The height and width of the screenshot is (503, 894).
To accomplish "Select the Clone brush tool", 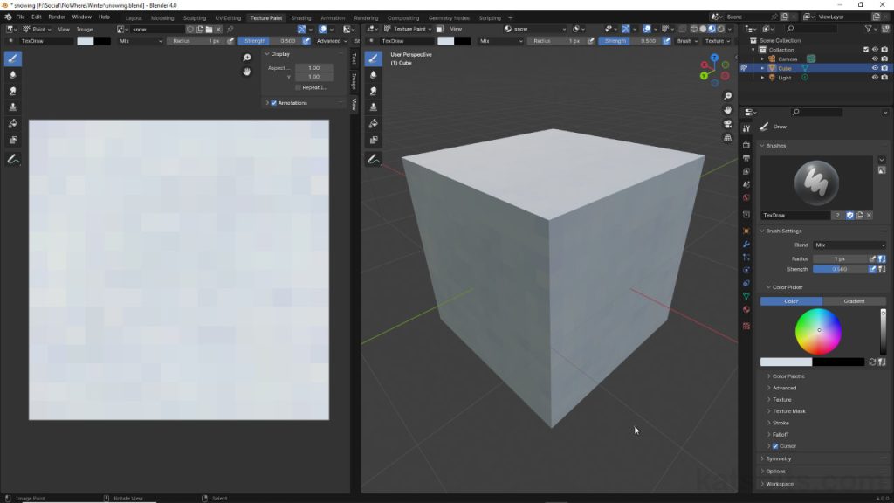I will tap(11, 107).
